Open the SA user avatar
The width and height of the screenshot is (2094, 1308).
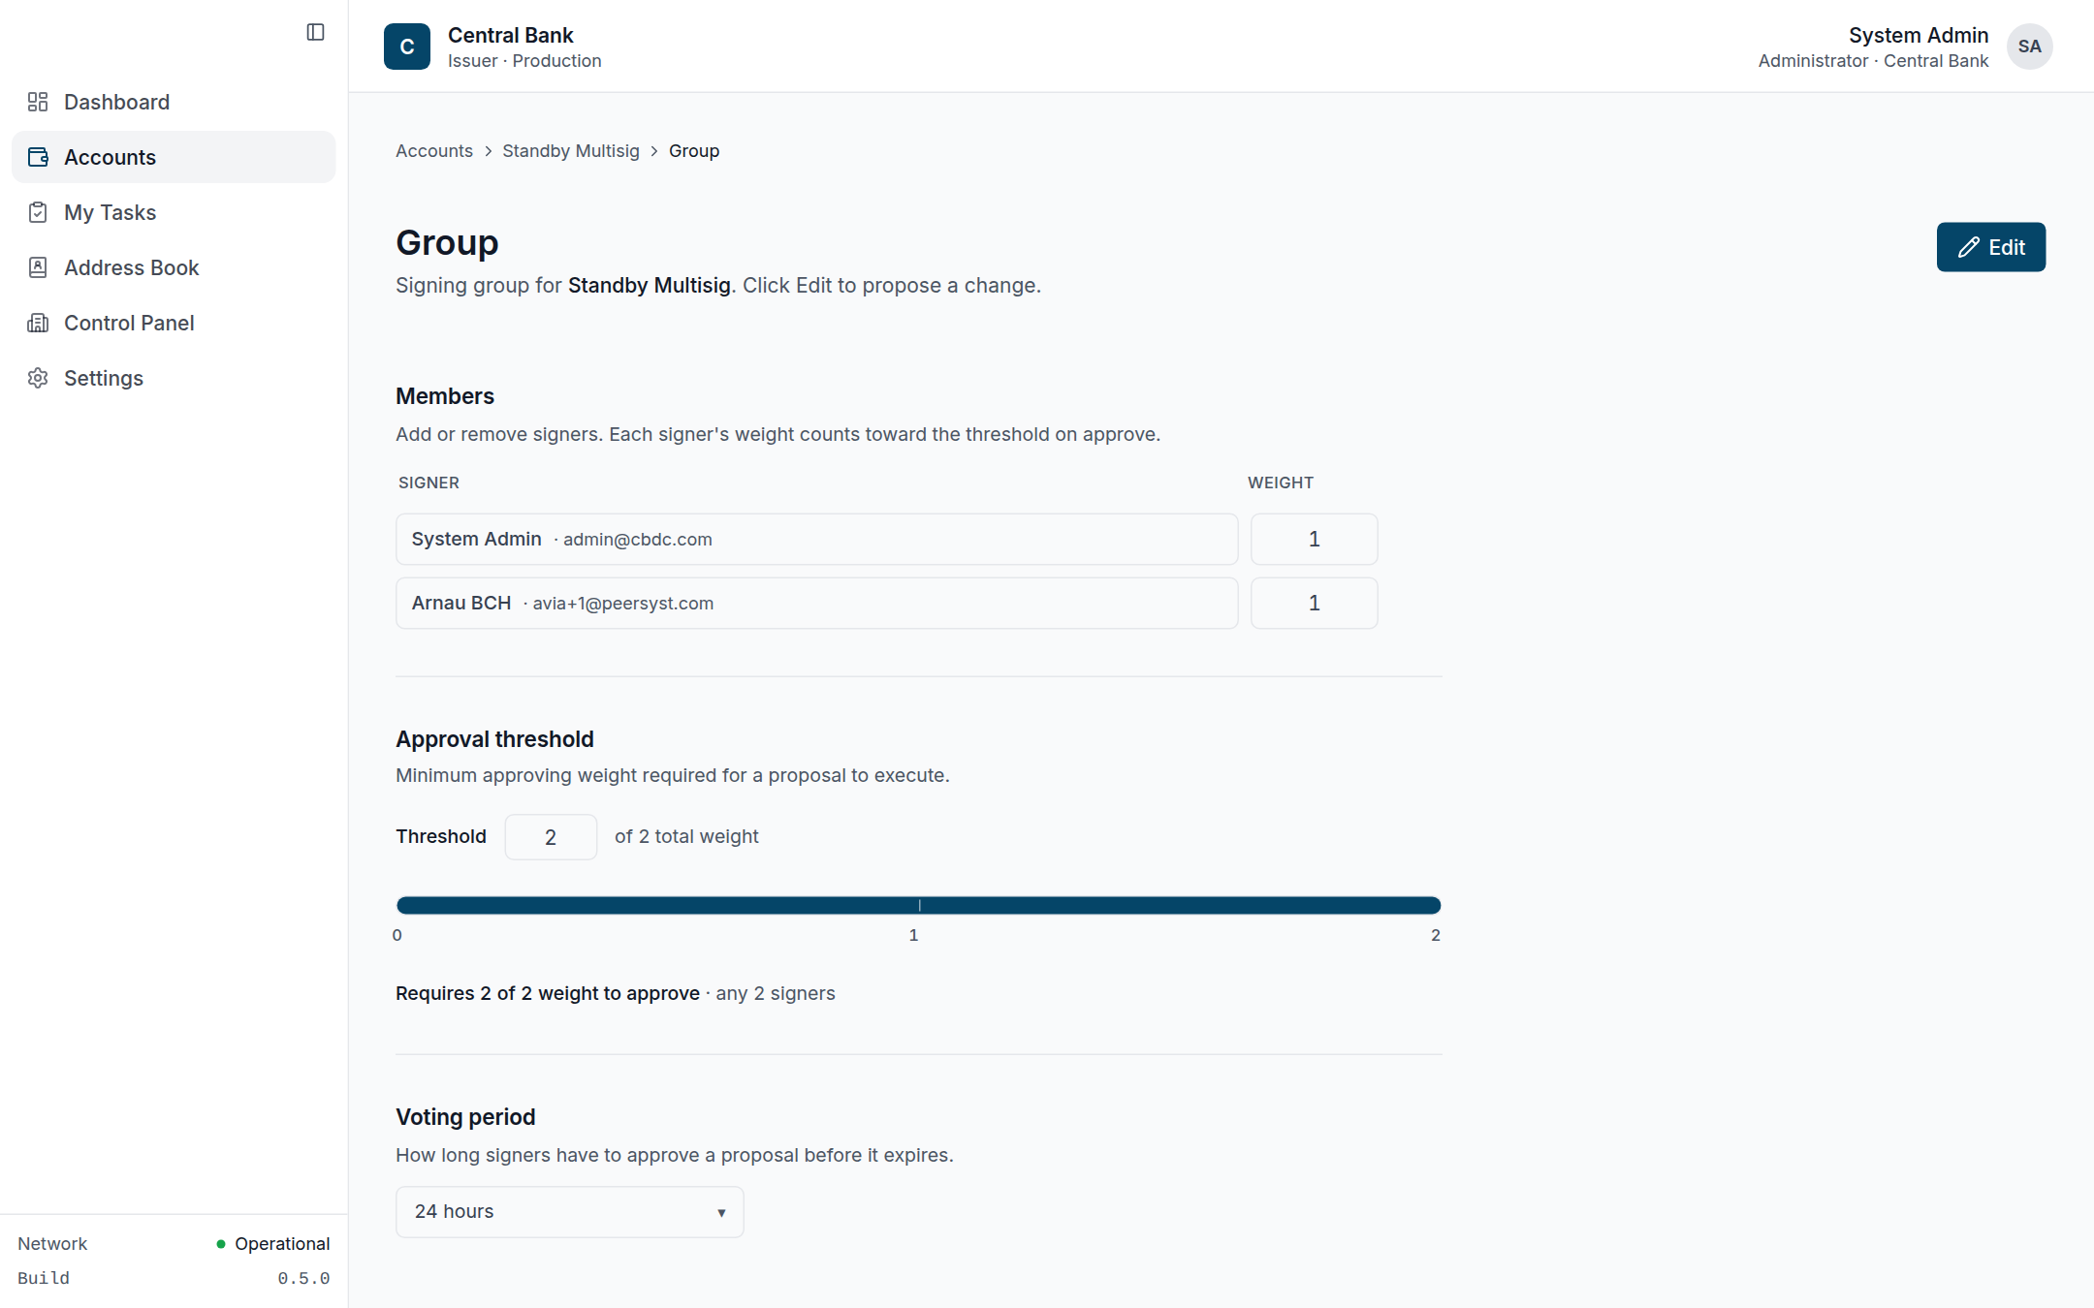2029,47
